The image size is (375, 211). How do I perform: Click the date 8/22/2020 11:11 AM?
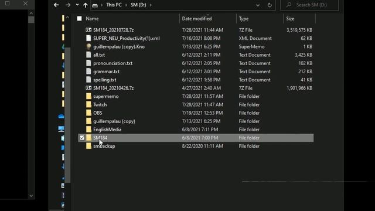[203, 146]
